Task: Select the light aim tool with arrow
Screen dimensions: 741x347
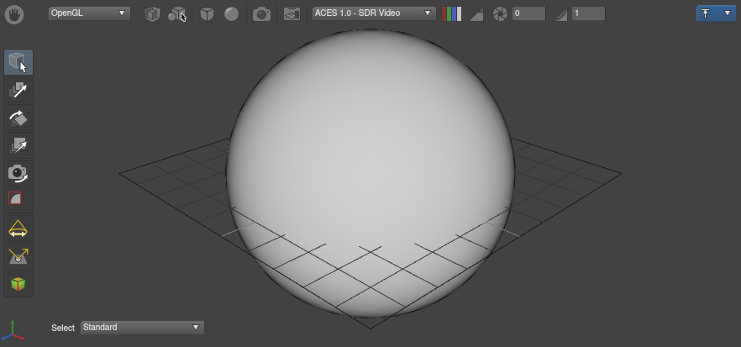Action: coord(18,256)
